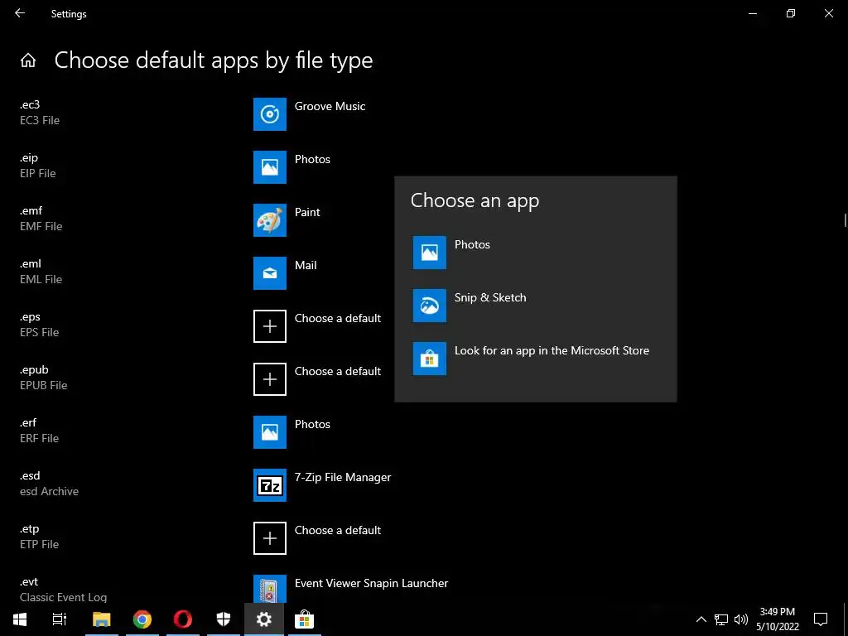
Task: Choose Snip & Sketch label in popup
Action: click(490, 297)
